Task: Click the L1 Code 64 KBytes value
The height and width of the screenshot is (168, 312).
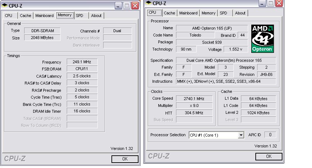Action: click(259, 105)
